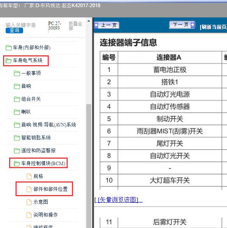Expand 音响/视频/导航(AVN)系统 folder
This screenshot has width=227, height=228.
(x=48, y=125)
